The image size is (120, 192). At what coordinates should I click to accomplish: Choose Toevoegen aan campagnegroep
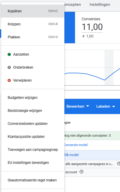tap(33, 149)
